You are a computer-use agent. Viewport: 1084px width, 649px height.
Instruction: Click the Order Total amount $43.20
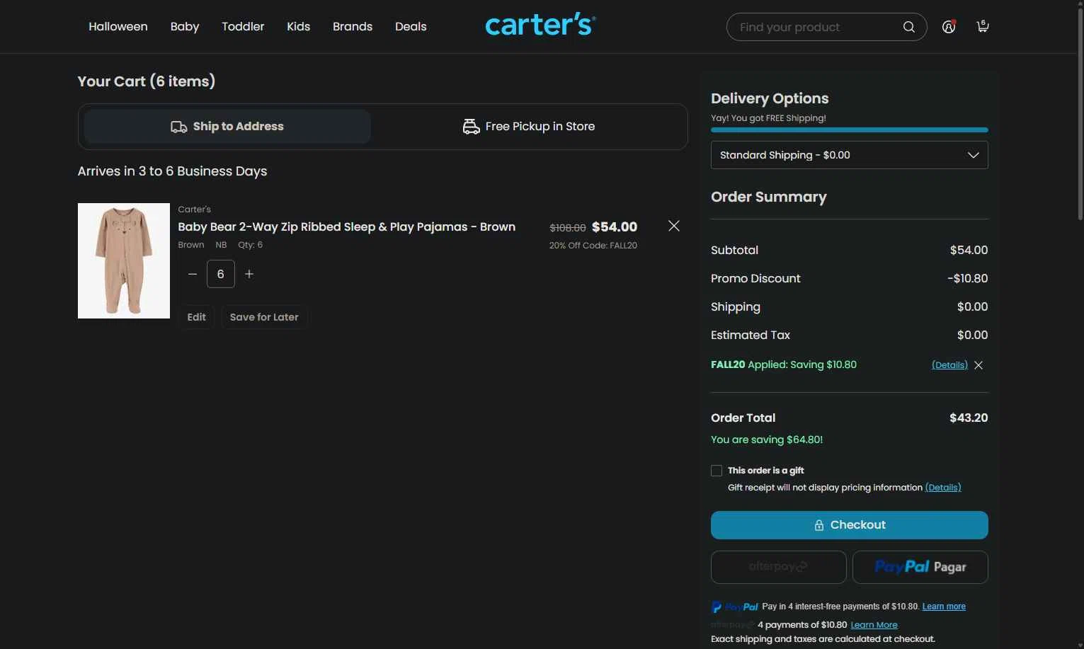pos(969,418)
